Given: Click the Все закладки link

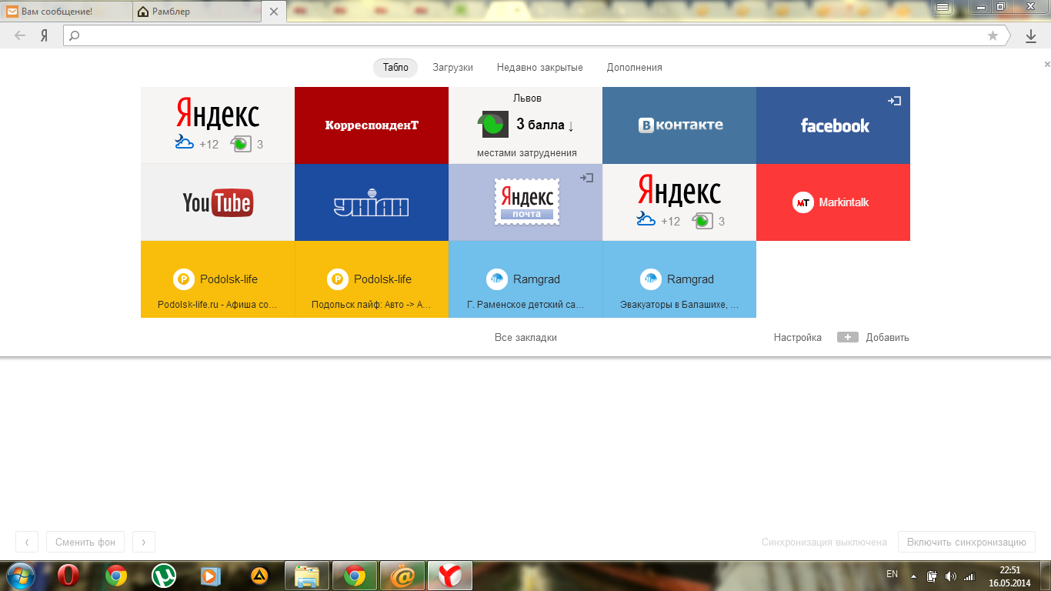Looking at the screenshot, I should coord(525,338).
